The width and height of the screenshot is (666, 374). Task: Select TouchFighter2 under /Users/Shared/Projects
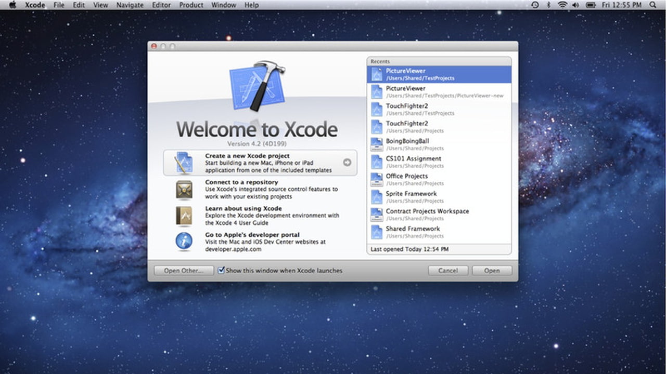coord(439,127)
